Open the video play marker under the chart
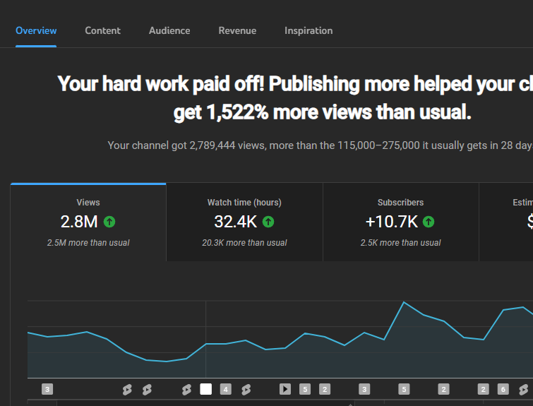This screenshot has width=533, height=406. pos(285,389)
